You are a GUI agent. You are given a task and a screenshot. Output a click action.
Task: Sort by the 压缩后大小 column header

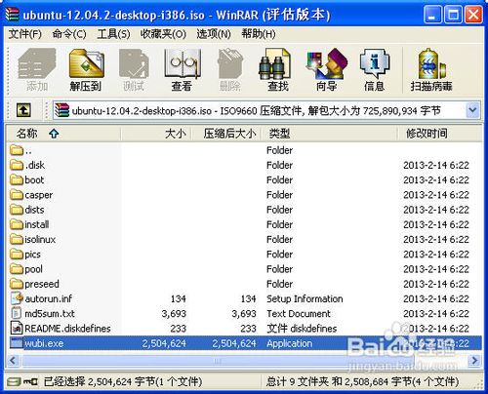tap(226, 134)
